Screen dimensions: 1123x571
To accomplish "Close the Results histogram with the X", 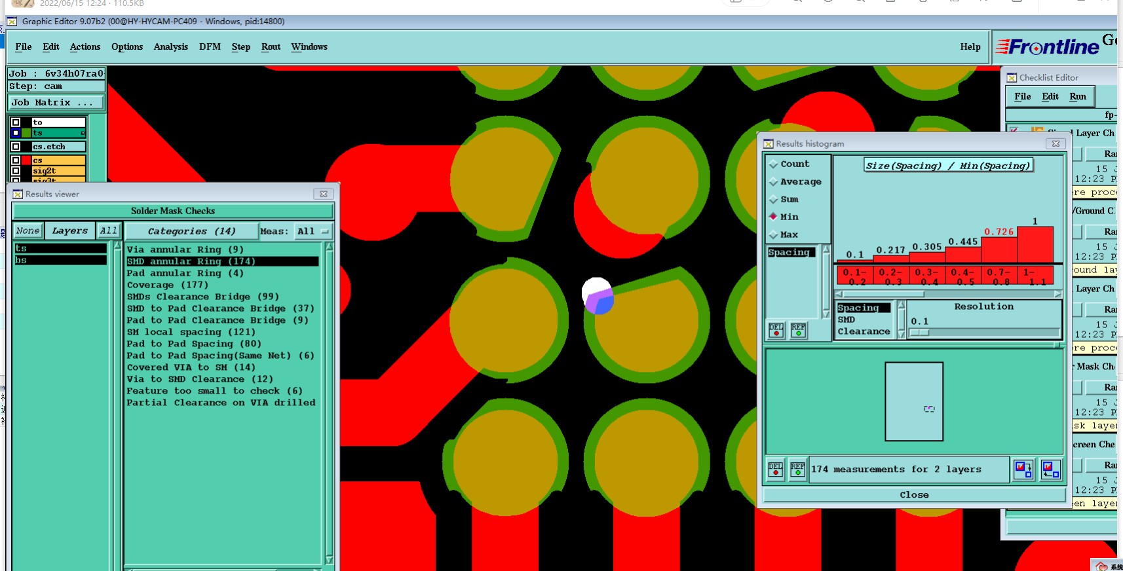I will (x=1056, y=144).
